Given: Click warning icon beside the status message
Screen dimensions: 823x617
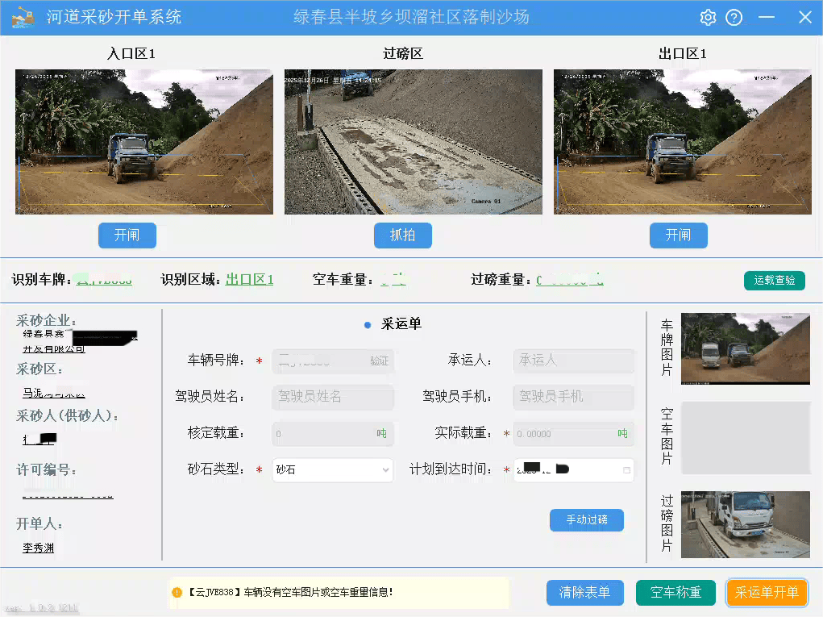Looking at the screenshot, I should click(x=177, y=592).
